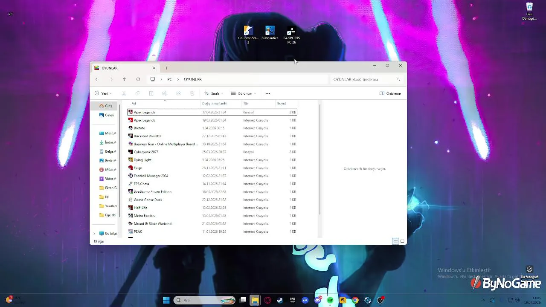Open Epic Games launcher on taskbar
The width and height of the screenshot is (546, 307).
pyautogui.click(x=293, y=300)
